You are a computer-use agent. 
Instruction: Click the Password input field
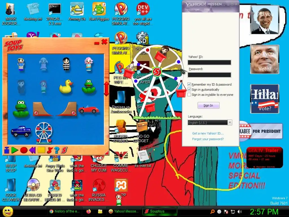tap(209, 75)
